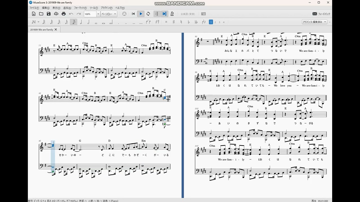360x202 pixels.
Task: Apply sharp accidental
Action: 174,22
